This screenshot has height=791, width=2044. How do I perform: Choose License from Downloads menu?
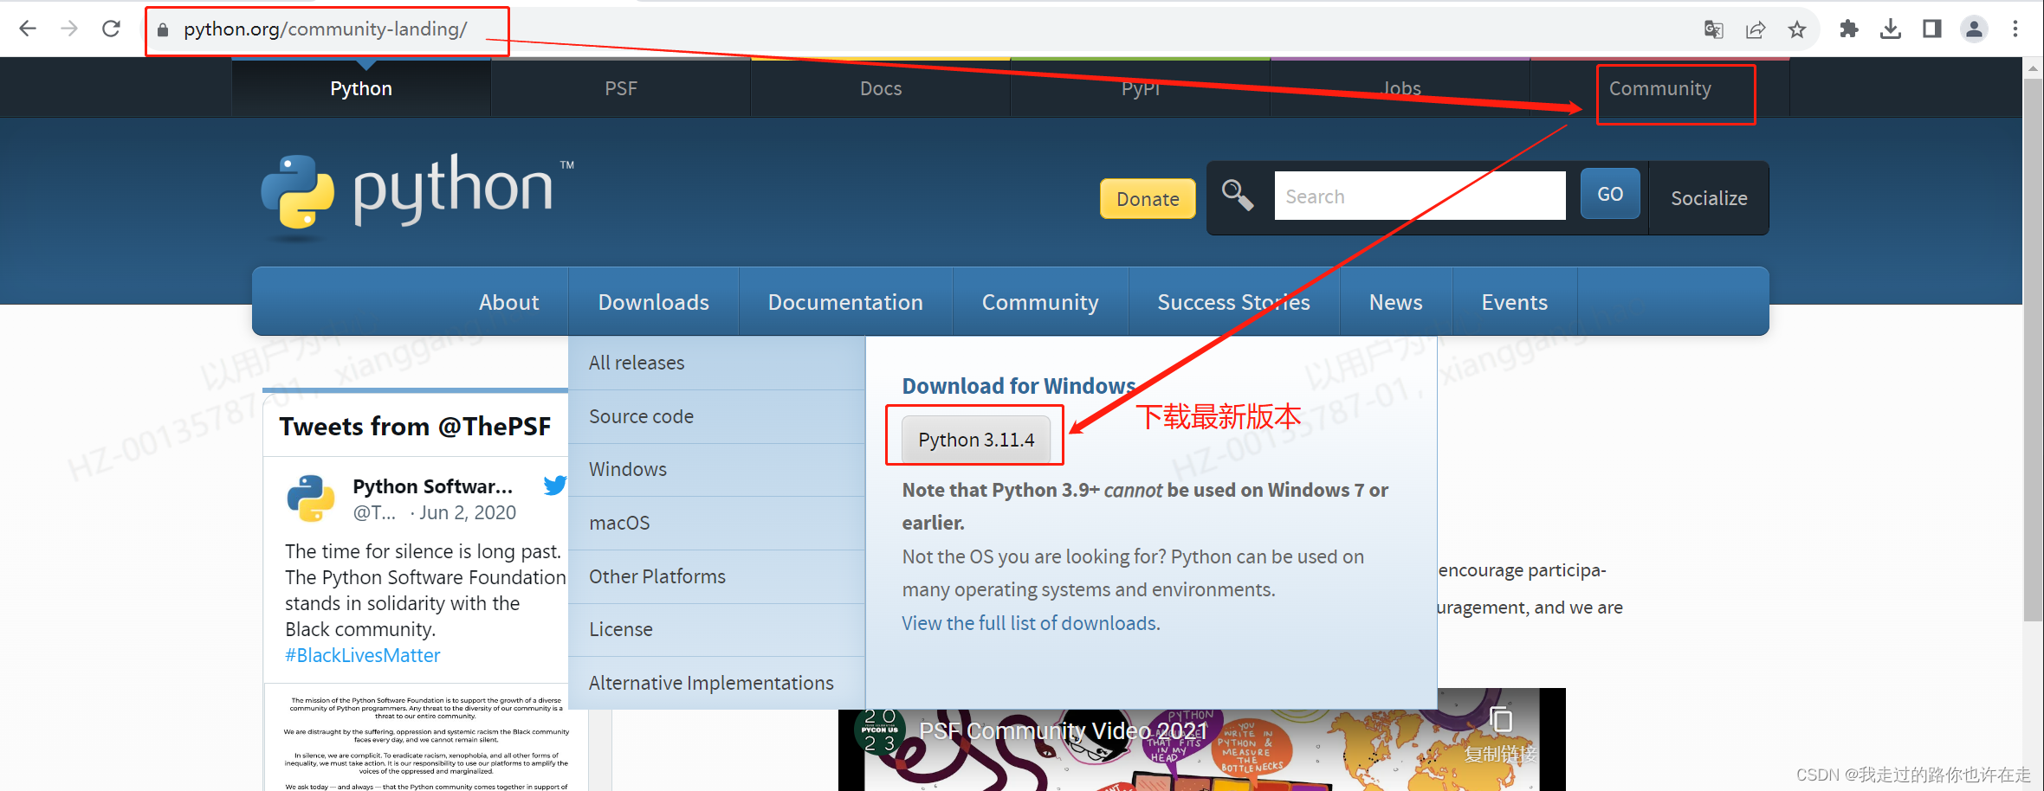716,629
